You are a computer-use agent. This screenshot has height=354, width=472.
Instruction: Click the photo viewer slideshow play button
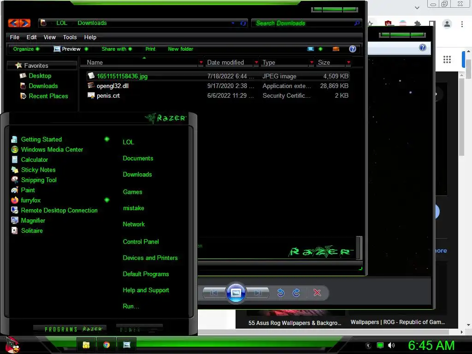pyautogui.click(x=236, y=293)
